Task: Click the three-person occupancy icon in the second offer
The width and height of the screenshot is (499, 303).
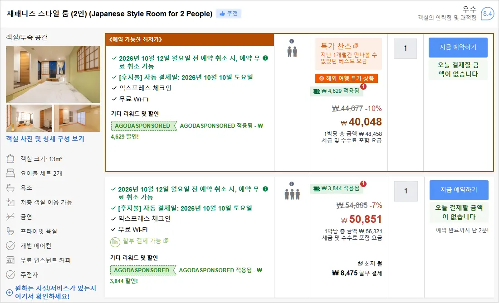Action: (292, 194)
